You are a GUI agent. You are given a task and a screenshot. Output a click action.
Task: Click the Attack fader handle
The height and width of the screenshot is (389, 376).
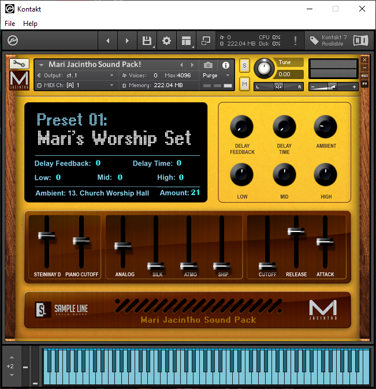tap(325, 241)
